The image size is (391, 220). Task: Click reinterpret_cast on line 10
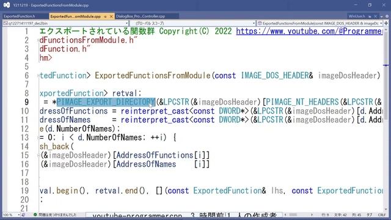[155, 111]
